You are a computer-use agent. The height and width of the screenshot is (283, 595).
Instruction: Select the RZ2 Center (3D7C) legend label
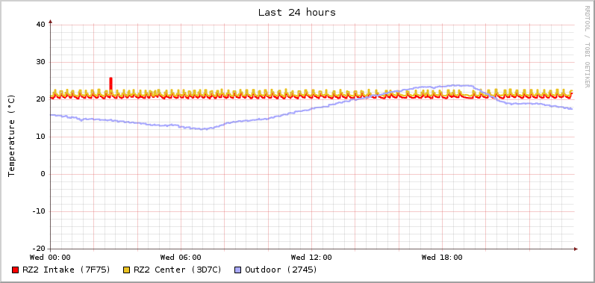pos(178,270)
